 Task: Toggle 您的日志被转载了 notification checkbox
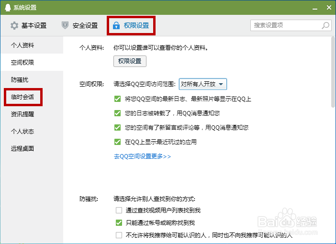point(117,113)
